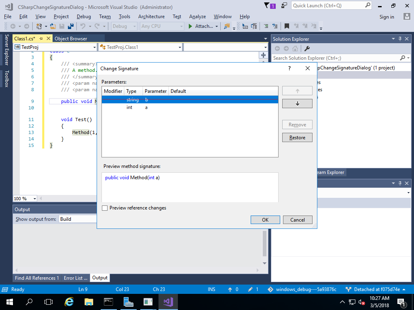The image size is (414, 310).
Task: Click the editor split window handle
Action: [x=263, y=55]
